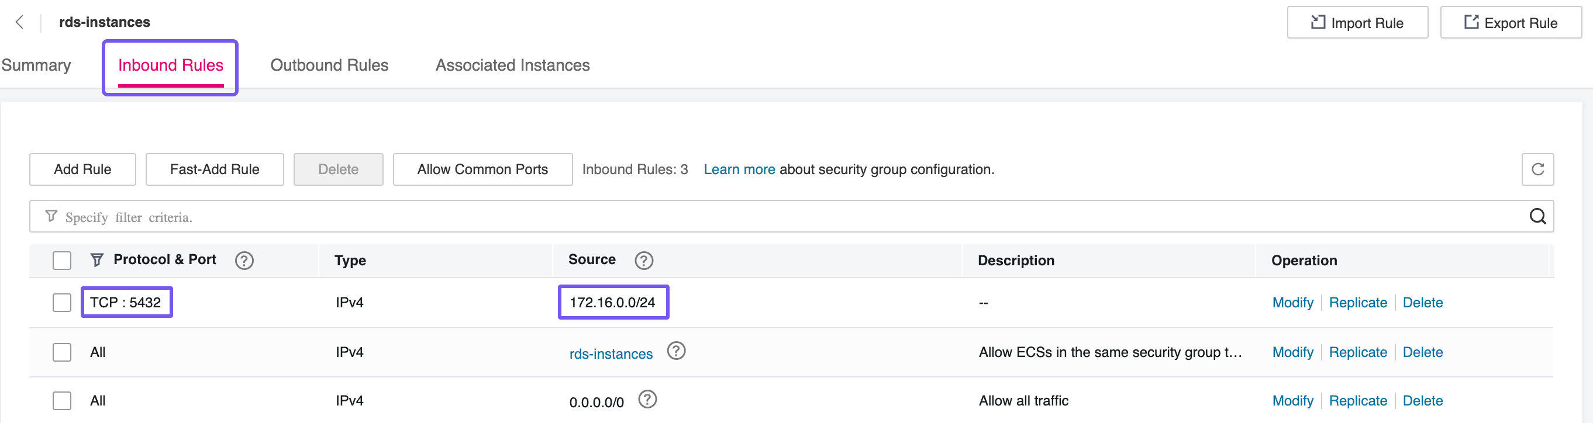The image size is (1593, 423).
Task: Select the checkbox for the Allow all traffic rule
Action: click(x=62, y=401)
